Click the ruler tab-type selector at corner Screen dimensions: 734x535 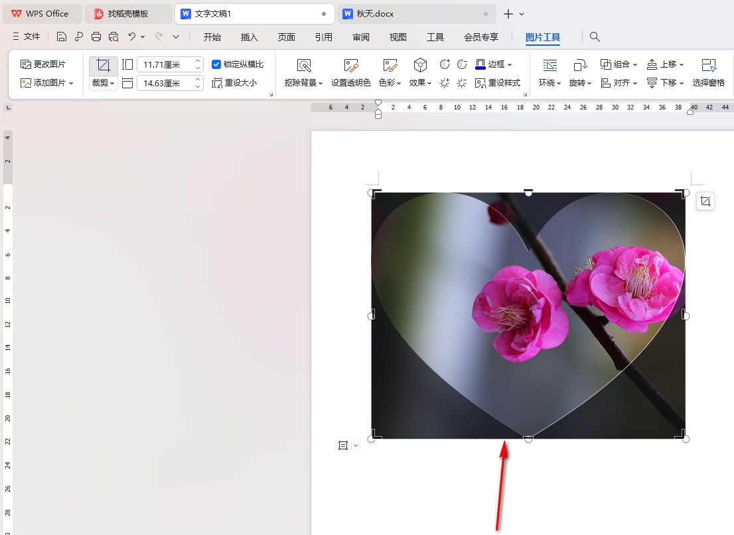[x=8, y=108]
